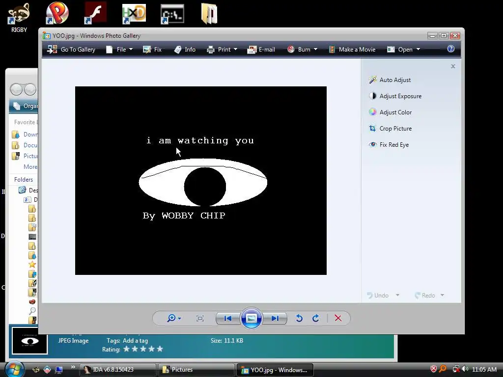The height and width of the screenshot is (377, 503).
Task: Open the command prompt desktop shortcut
Action: 172,14
